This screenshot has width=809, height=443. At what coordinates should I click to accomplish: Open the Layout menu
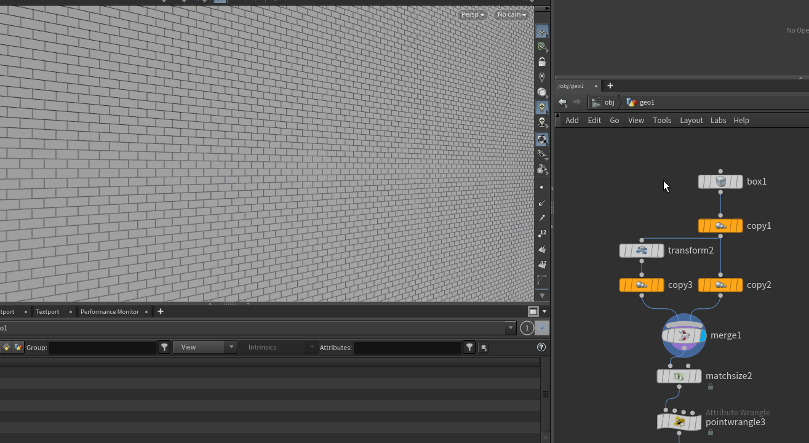691,120
